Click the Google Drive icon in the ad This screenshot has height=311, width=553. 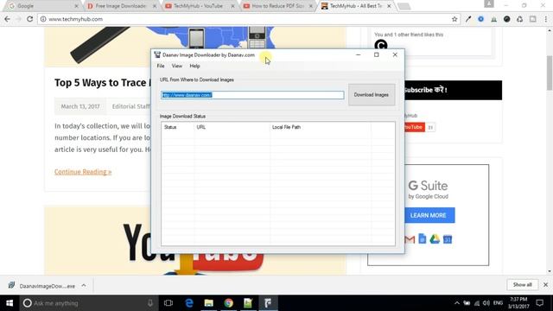coord(435,239)
